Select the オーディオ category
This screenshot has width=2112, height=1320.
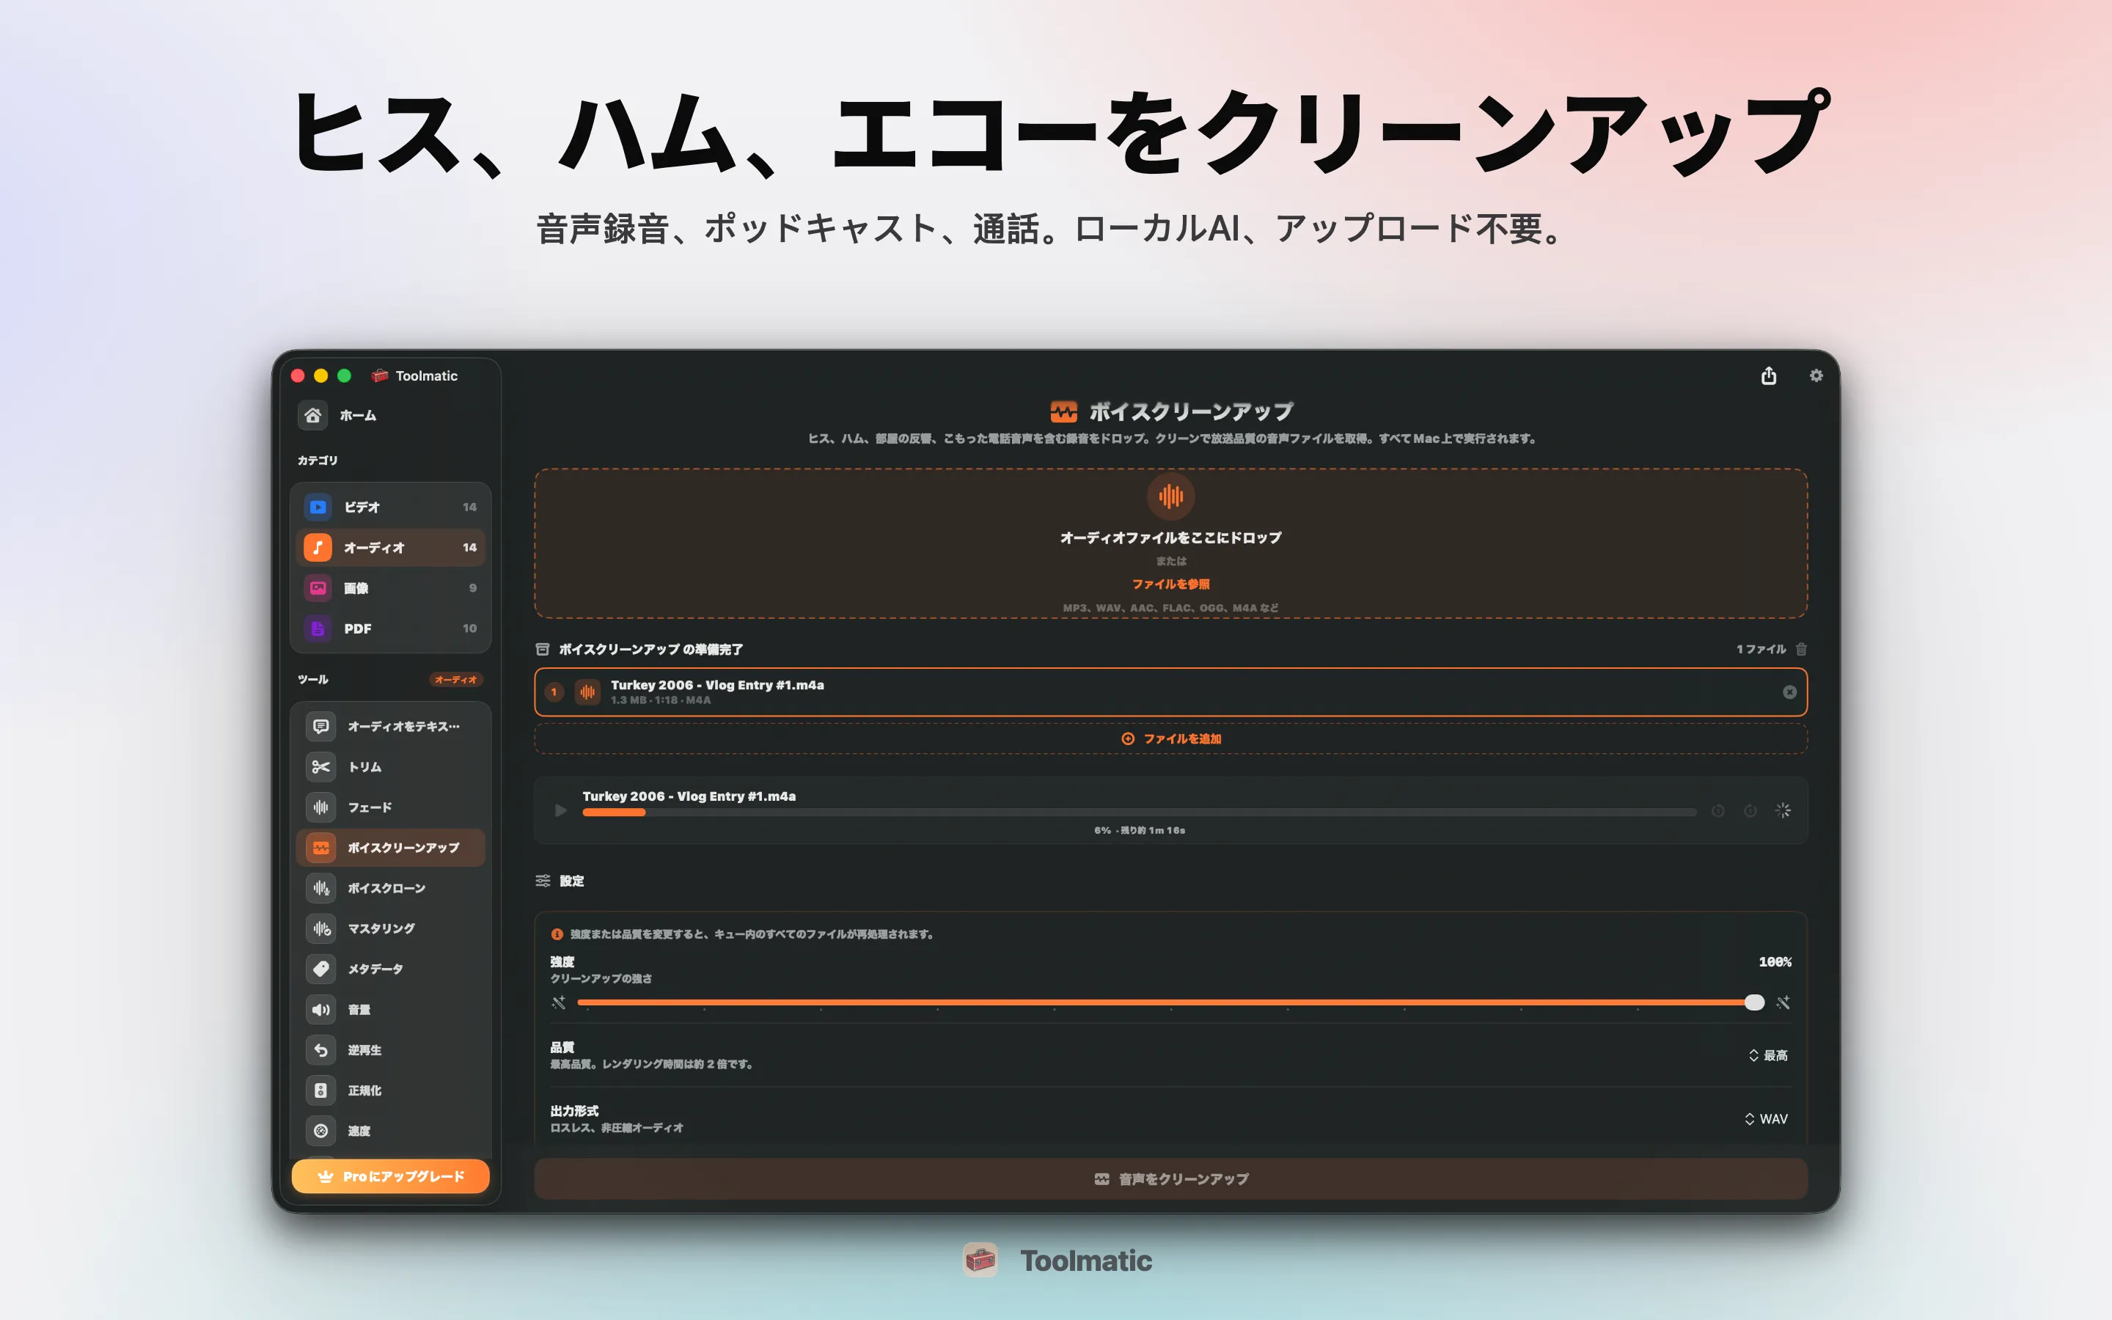(x=390, y=547)
